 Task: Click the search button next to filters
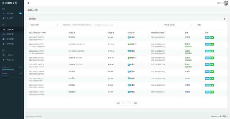(199, 25)
